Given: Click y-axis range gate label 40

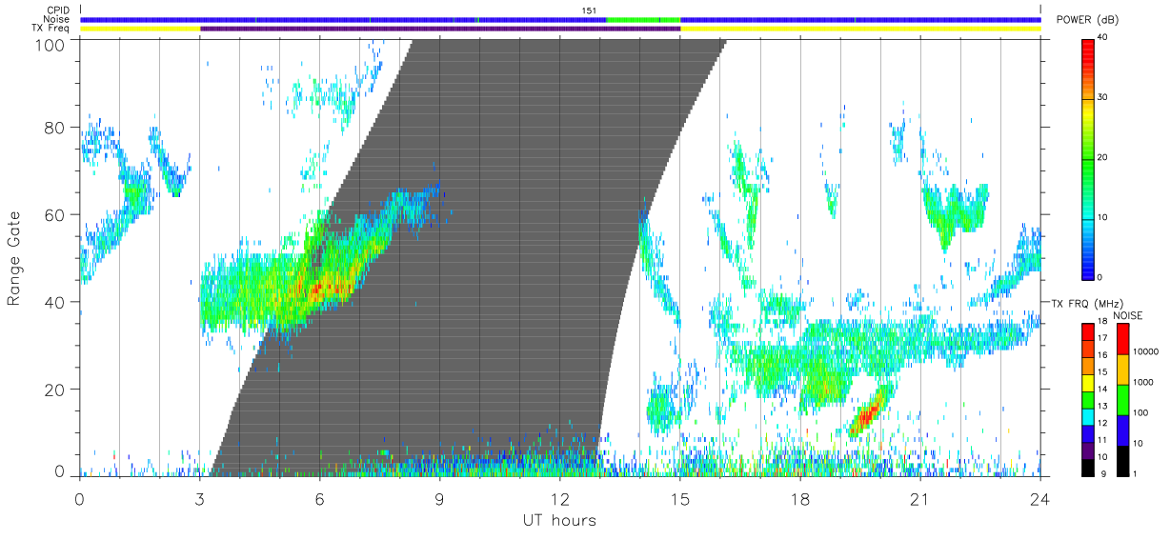Looking at the screenshot, I should [x=56, y=302].
